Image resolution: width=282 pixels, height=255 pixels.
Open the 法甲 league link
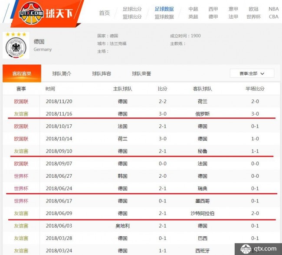233,17
